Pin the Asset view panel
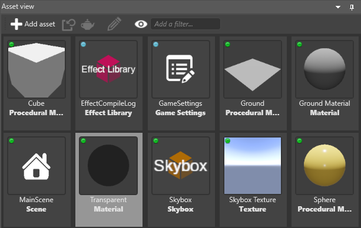The width and height of the screenshot is (361, 228). pos(352,8)
